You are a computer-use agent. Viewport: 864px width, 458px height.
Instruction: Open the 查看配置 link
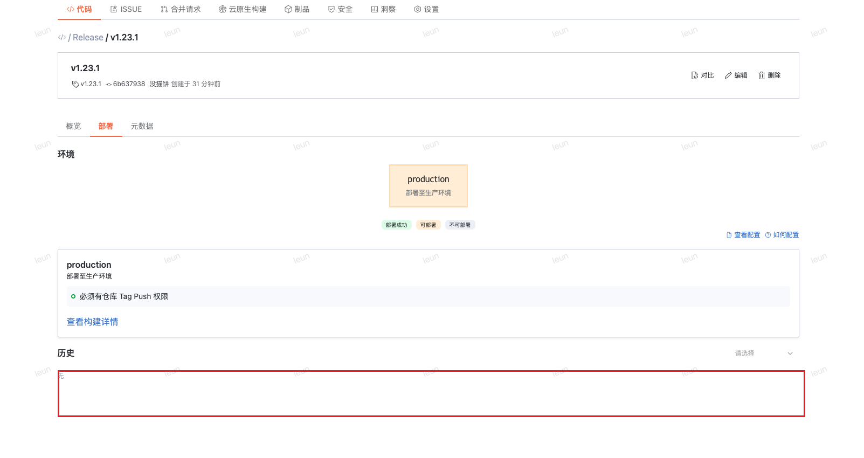coord(743,235)
